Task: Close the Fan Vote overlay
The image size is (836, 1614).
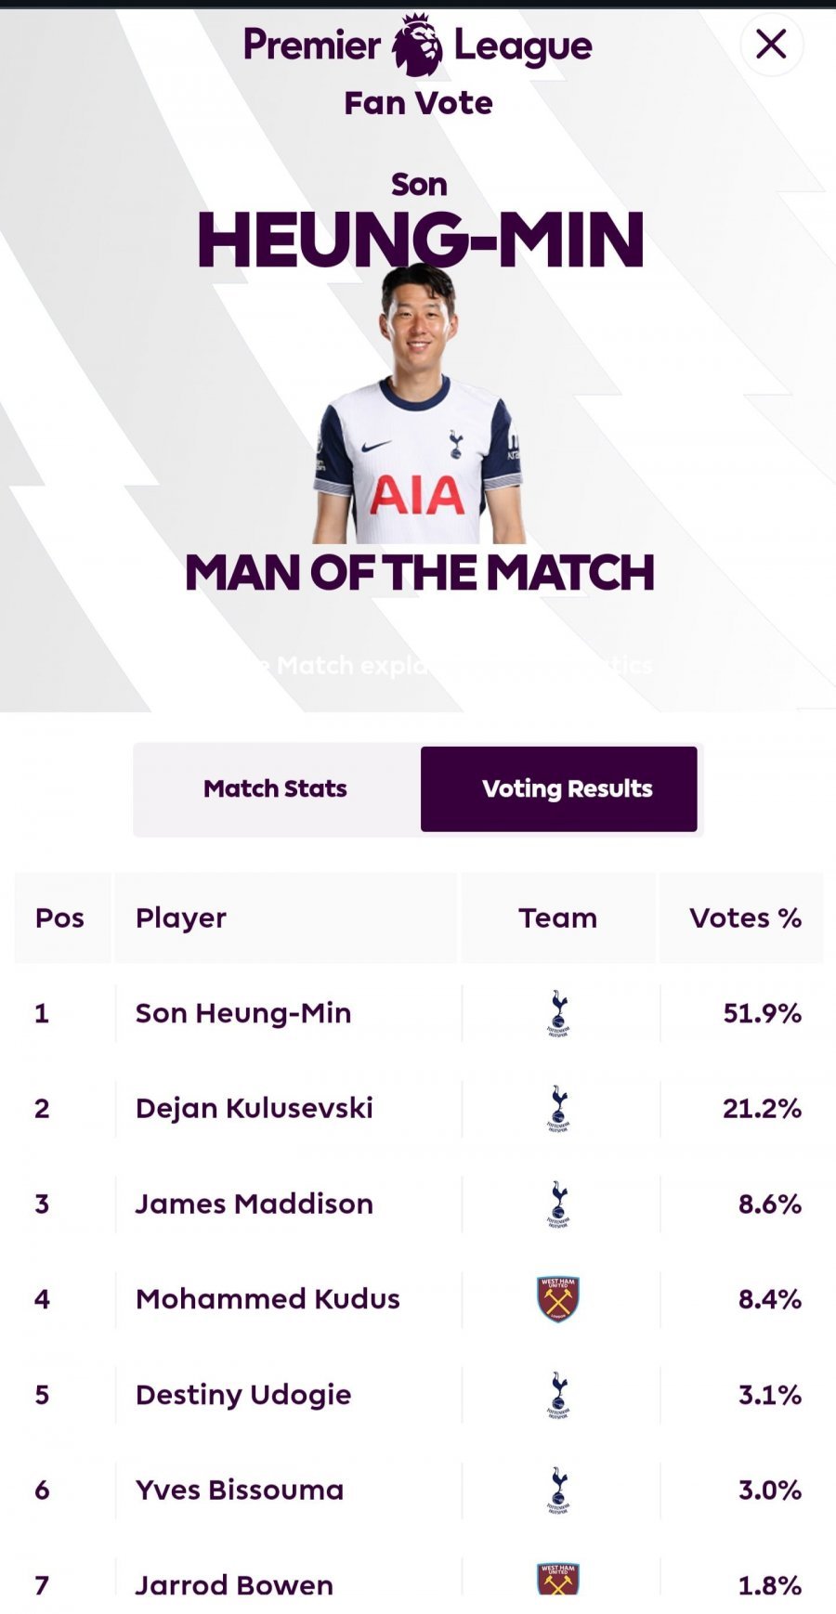Action: [x=771, y=45]
